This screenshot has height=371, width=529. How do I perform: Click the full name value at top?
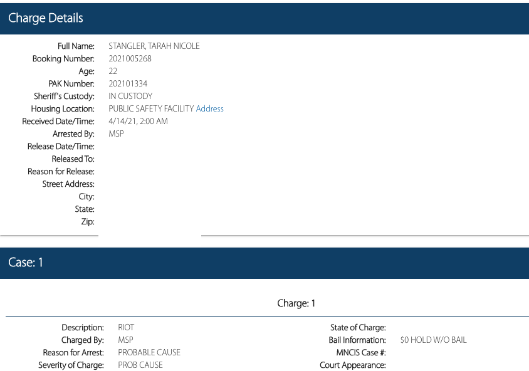154,46
